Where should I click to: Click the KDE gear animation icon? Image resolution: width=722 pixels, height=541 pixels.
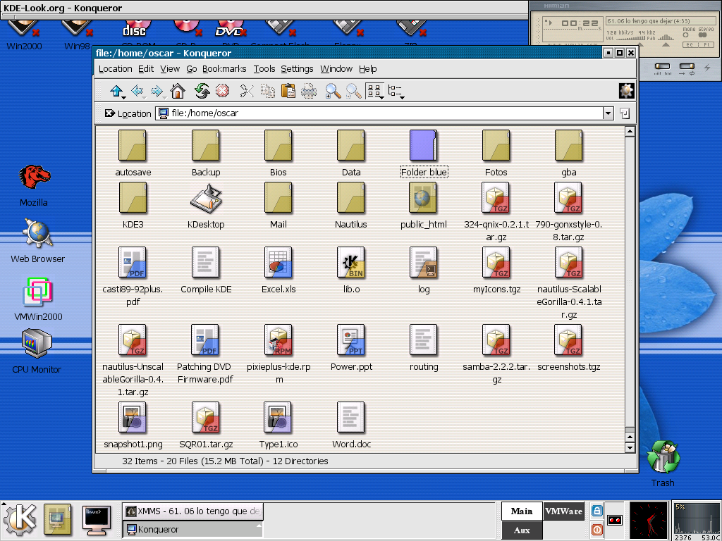(626, 91)
